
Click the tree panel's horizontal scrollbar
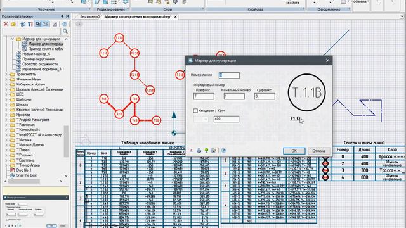tap(24, 181)
